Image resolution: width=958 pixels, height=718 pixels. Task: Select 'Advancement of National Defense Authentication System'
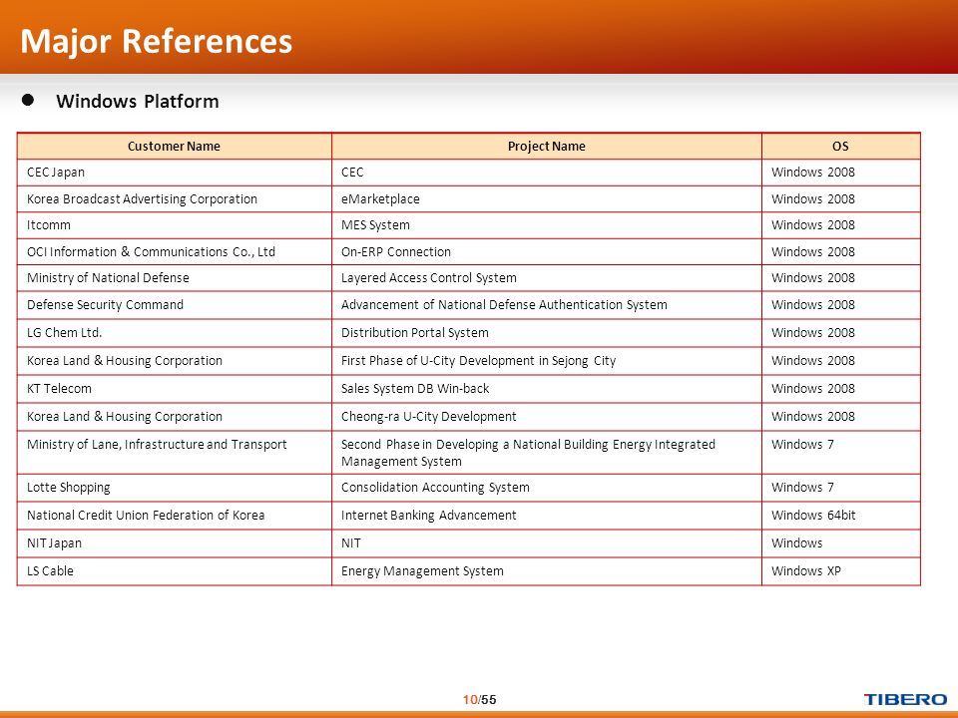coord(546,305)
